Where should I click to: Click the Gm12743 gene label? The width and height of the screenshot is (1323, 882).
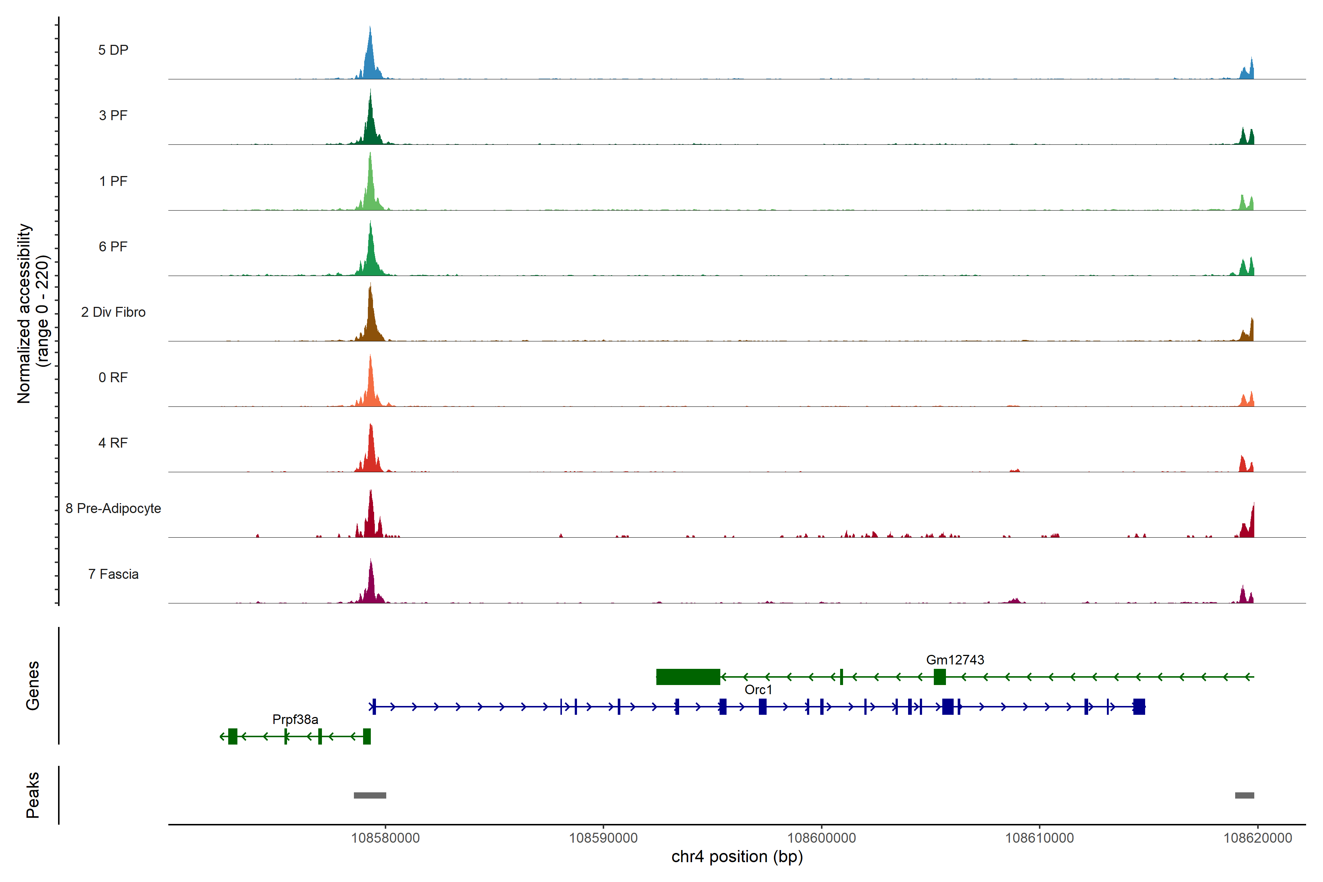(955, 660)
